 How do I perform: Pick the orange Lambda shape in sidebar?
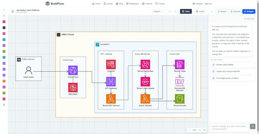4,81
